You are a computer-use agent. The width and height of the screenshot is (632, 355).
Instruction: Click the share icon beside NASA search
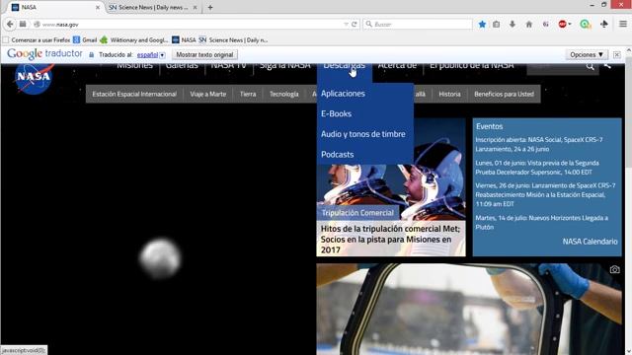coord(608,66)
